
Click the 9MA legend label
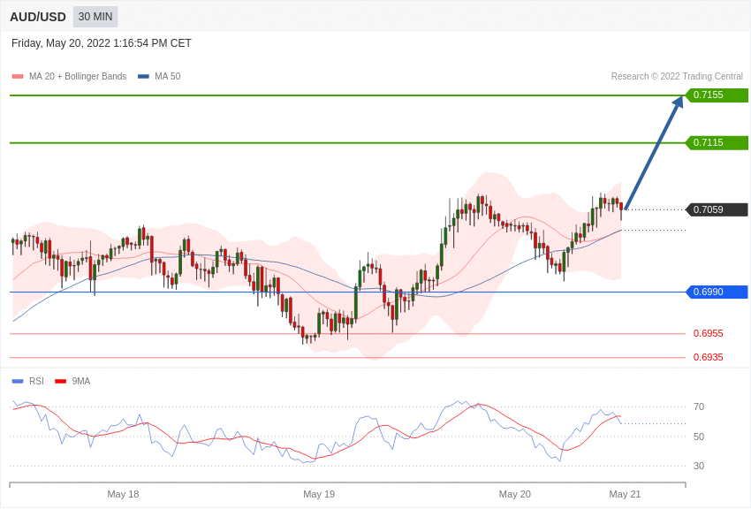tap(81, 381)
